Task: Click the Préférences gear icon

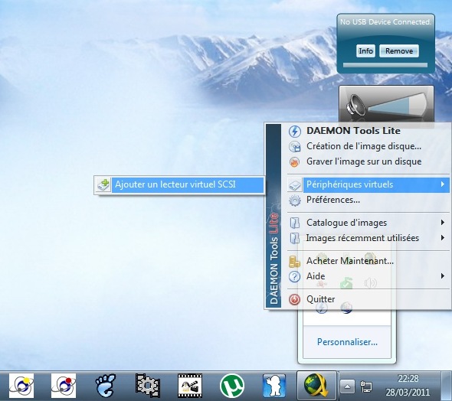Action: (x=295, y=200)
